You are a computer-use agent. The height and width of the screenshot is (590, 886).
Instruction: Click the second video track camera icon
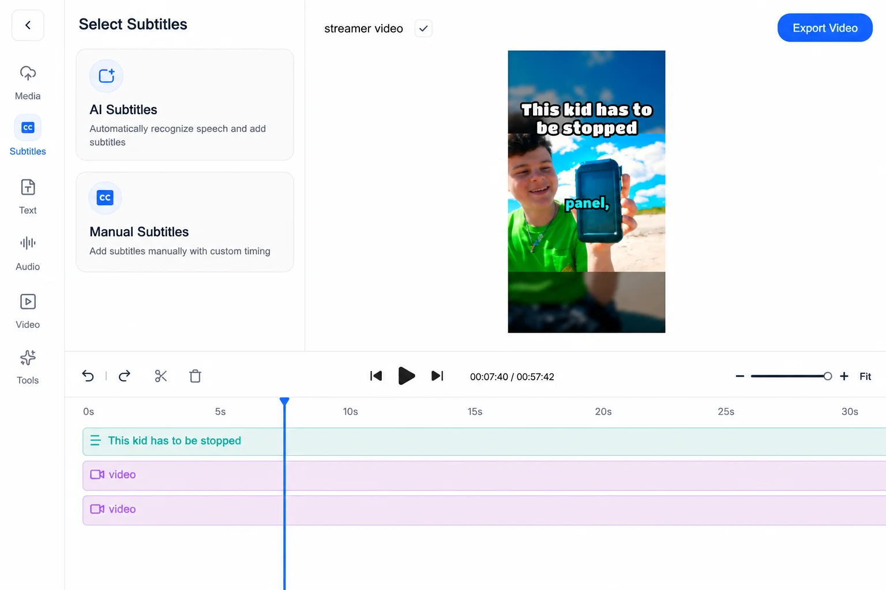coord(97,509)
